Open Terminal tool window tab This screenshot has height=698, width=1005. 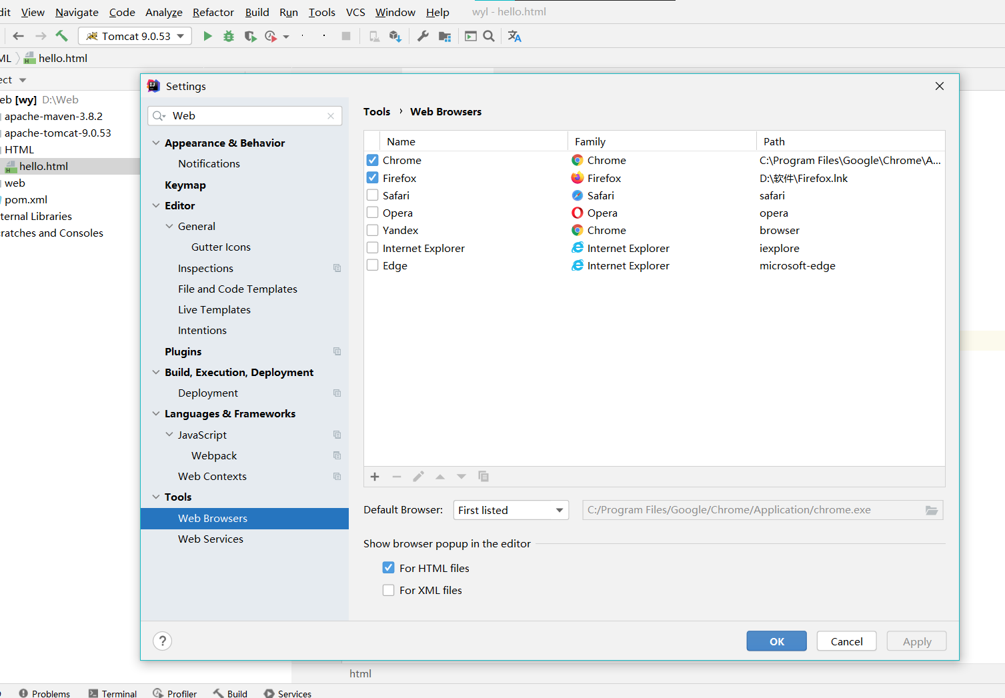coord(112,693)
